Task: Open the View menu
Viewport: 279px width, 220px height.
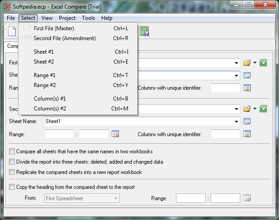Action: pos(47,18)
